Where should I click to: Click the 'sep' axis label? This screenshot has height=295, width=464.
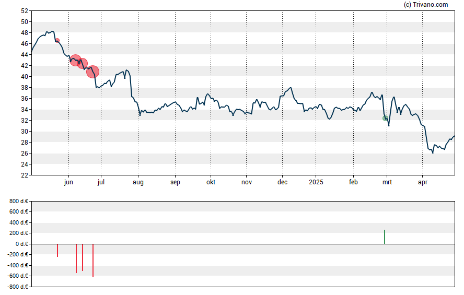[175, 182]
